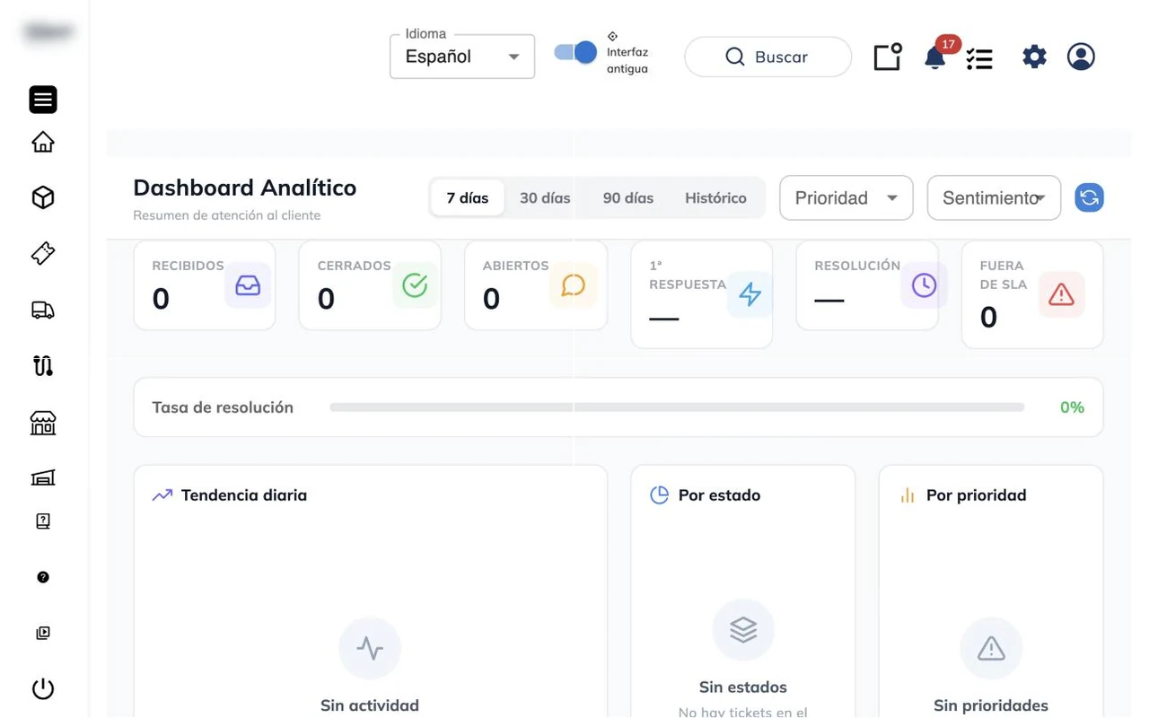The width and height of the screenshot is (1149, 718).
Task: Open the video library icon in the sidebar
Action: click(43, 633)
